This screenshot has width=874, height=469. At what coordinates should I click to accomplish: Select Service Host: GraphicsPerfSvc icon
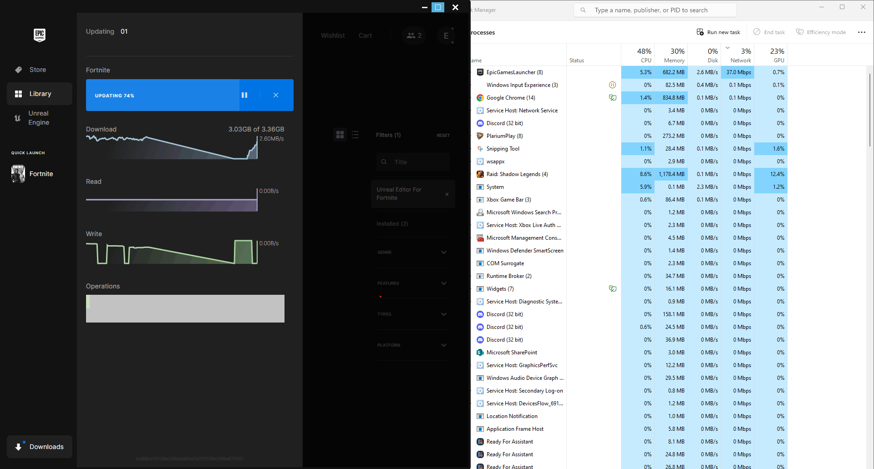click(x=480, y=365)
